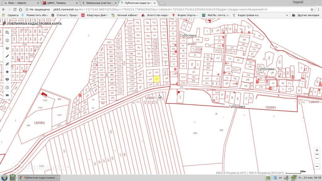Open favorites star in map sidebar

[7, 72]
